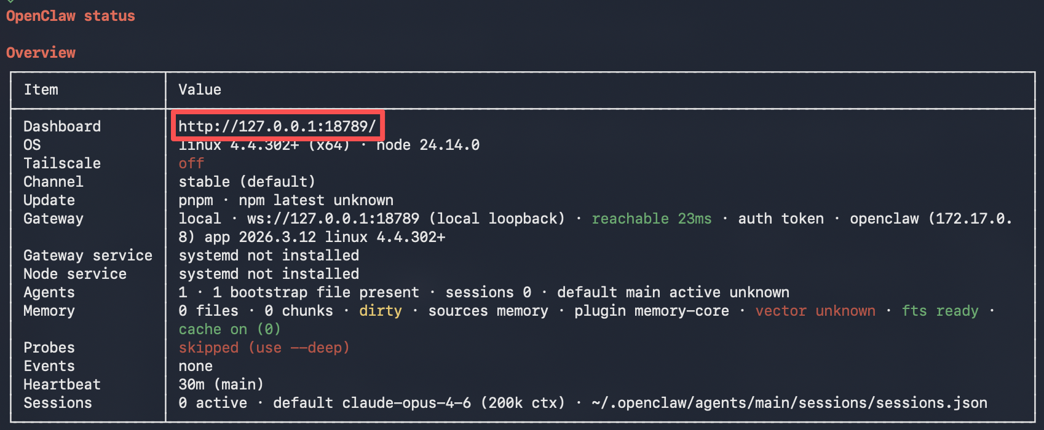Open the highlighted Dashboard URL http://127.0.0.1:18789/
This screenshot has height=430, width=1044.
[x=277, y=127]
